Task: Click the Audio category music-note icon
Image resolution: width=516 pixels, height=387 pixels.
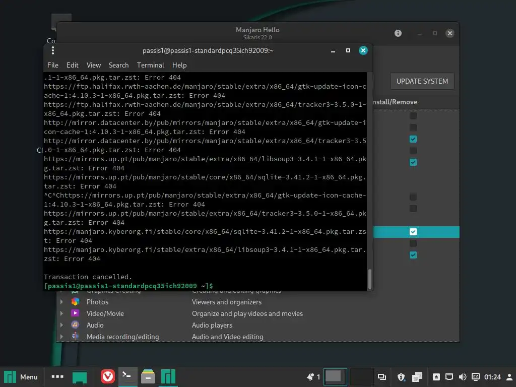Action: [x=75, y=325]
